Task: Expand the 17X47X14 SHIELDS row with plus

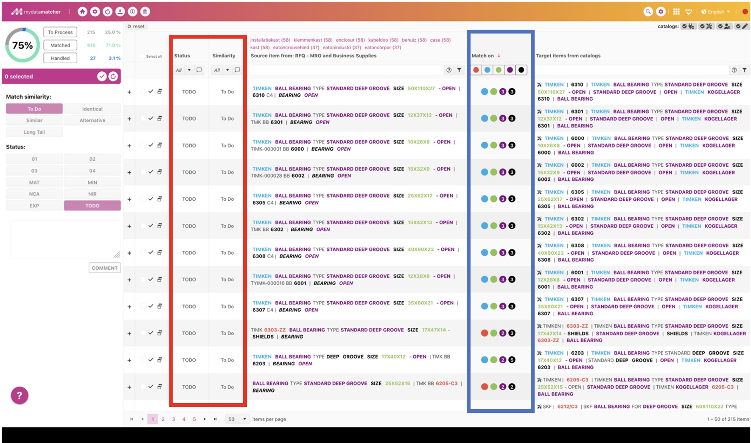Action: pyautogui.click(x=129, y=334)
